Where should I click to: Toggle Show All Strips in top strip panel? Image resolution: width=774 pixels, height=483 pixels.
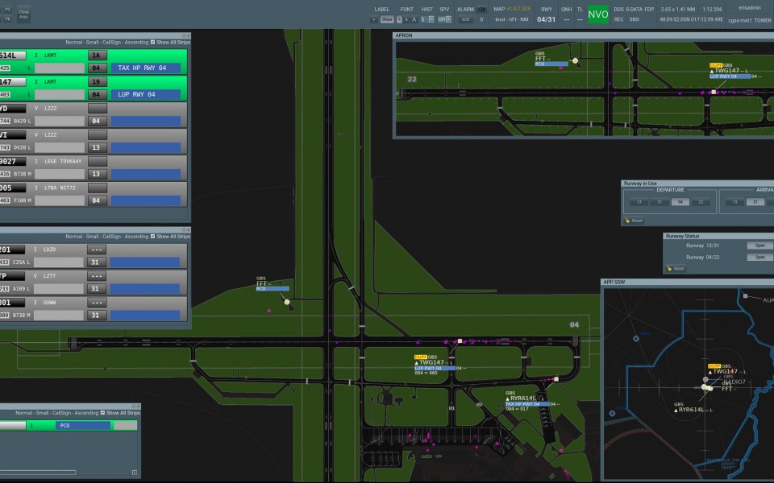[x=152, y=43]
